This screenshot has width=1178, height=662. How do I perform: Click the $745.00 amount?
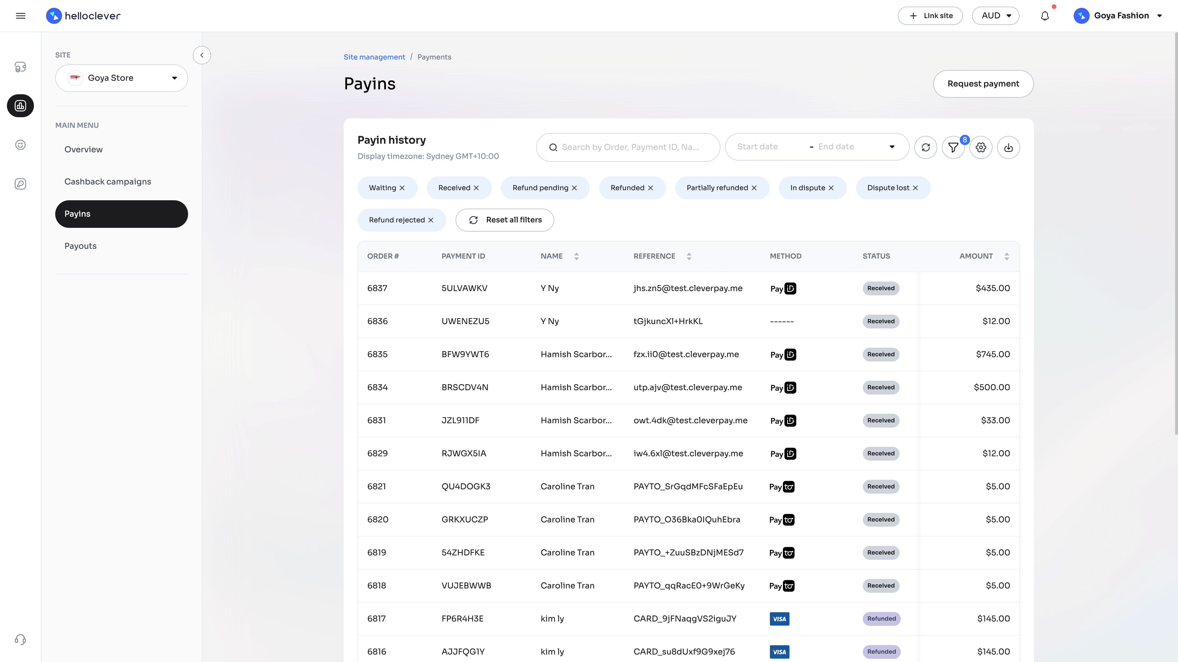click(993, 355)
